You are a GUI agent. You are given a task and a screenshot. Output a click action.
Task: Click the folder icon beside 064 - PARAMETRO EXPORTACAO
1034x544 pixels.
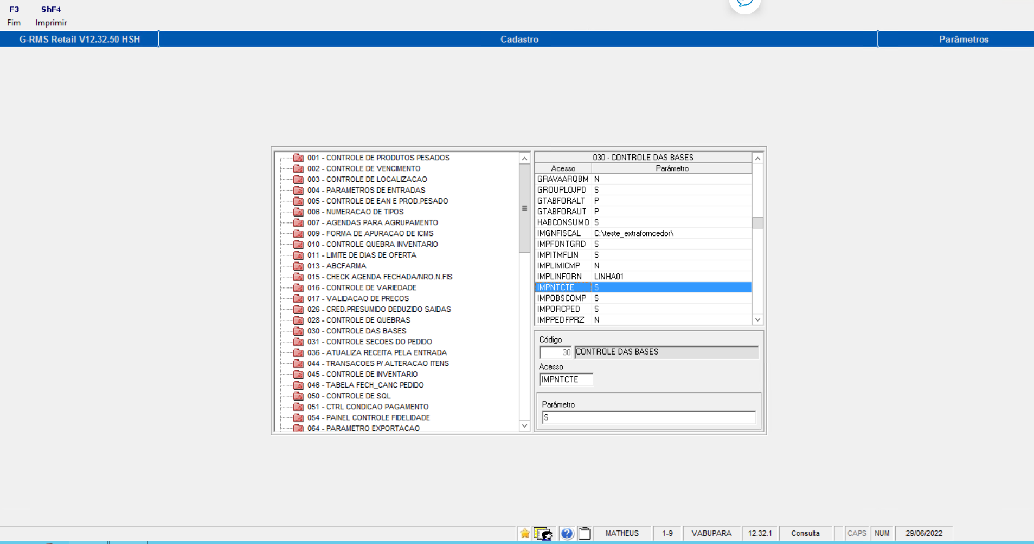point(298,428)
